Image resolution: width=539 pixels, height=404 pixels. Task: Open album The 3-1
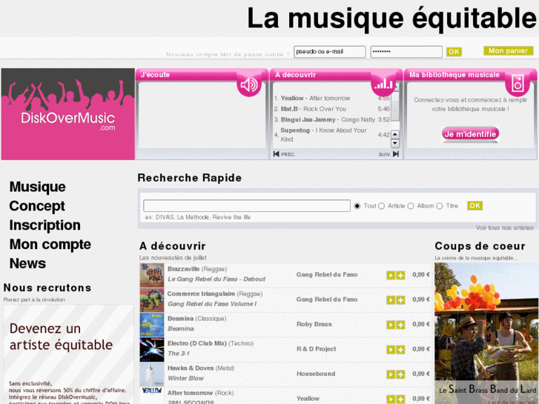pyautogui.click(x=179, y=354)
